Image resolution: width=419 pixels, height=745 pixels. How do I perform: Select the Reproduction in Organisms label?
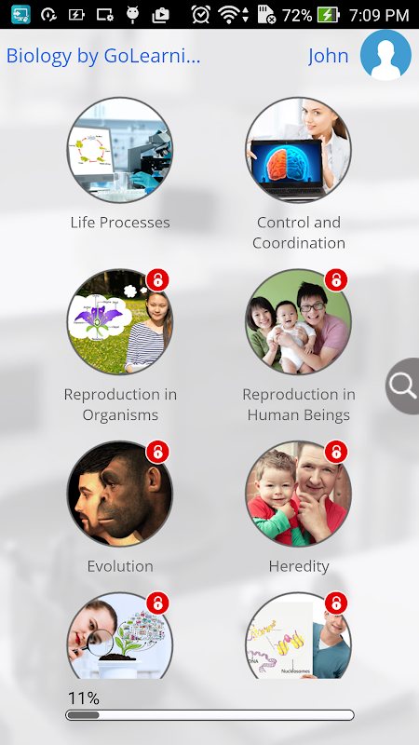pos(120,404)
